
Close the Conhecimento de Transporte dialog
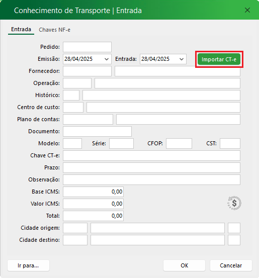tap(247, 10)
